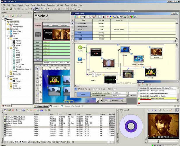Collapse the VTS 2 tree node

(6, 76)
